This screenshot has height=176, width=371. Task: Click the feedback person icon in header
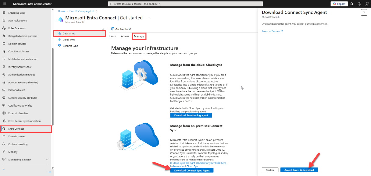(x=367, y=4)
